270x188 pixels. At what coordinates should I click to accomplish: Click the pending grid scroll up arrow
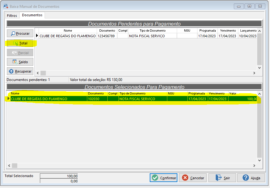260,31
